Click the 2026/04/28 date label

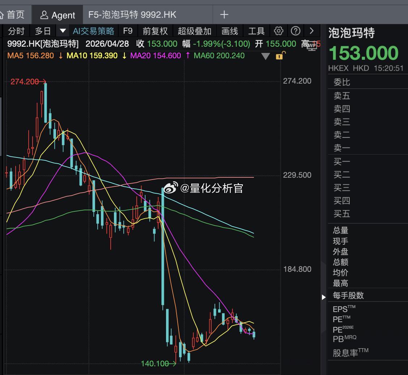[x=107, y=43]
